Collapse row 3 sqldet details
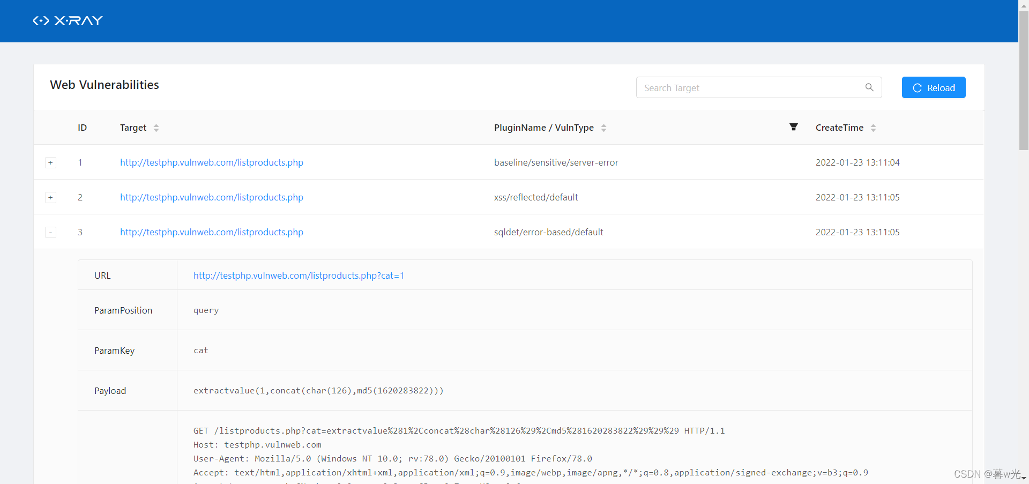This screenshot has width=1029, height=484. (50, 232)
